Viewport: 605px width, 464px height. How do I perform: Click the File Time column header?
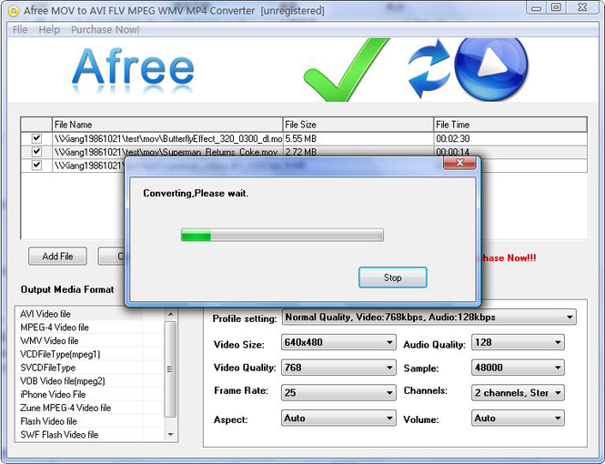[x=510, y=125]
